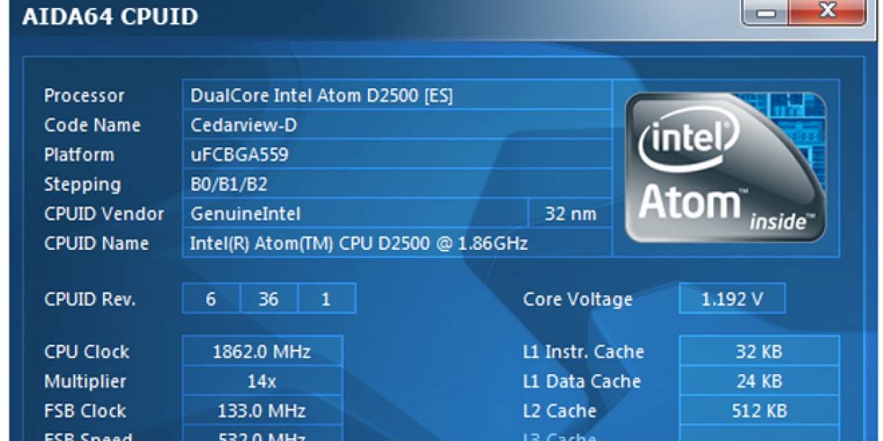
Task: Click the Platform label
Action: point(79,154)
